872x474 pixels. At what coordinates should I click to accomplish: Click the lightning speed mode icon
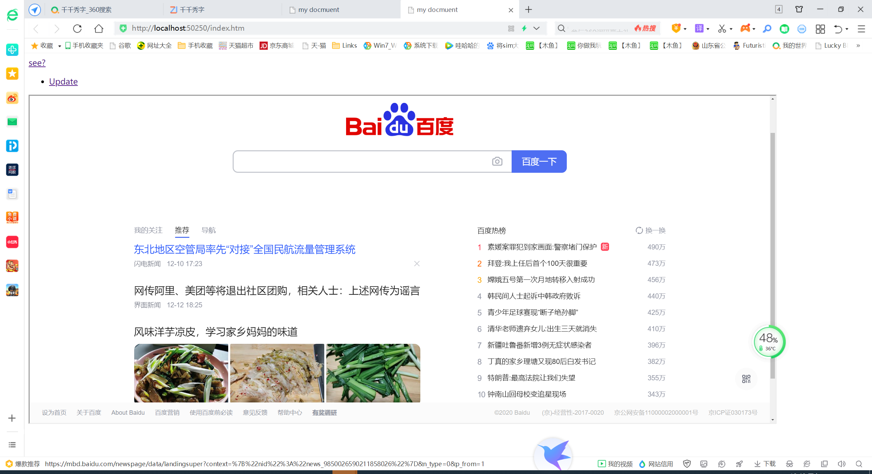[x=524, y=28]
